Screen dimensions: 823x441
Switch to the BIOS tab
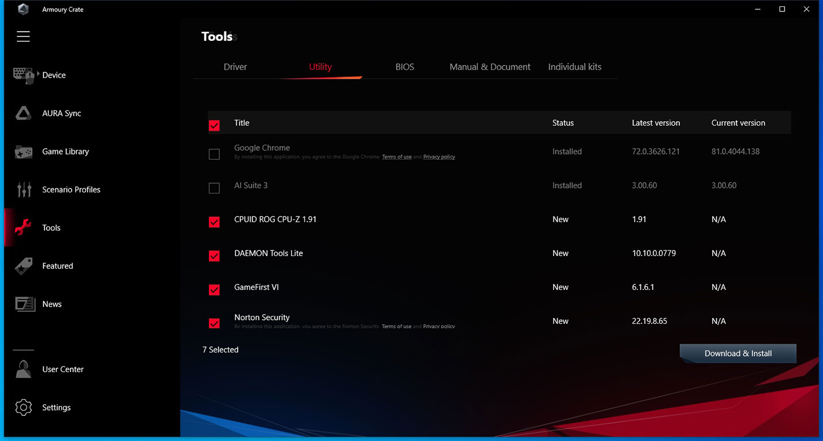[405, 67]
